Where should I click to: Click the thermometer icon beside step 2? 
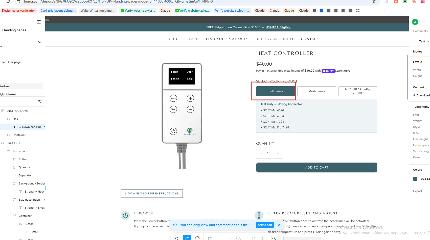259,216
